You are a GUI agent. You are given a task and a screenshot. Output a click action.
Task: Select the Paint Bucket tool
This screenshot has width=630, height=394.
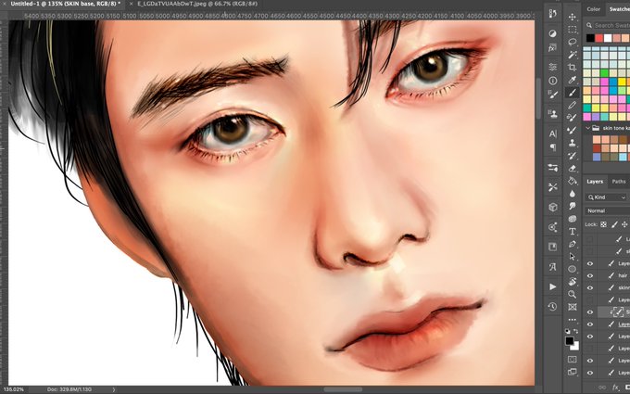click(x=573, y=181)
